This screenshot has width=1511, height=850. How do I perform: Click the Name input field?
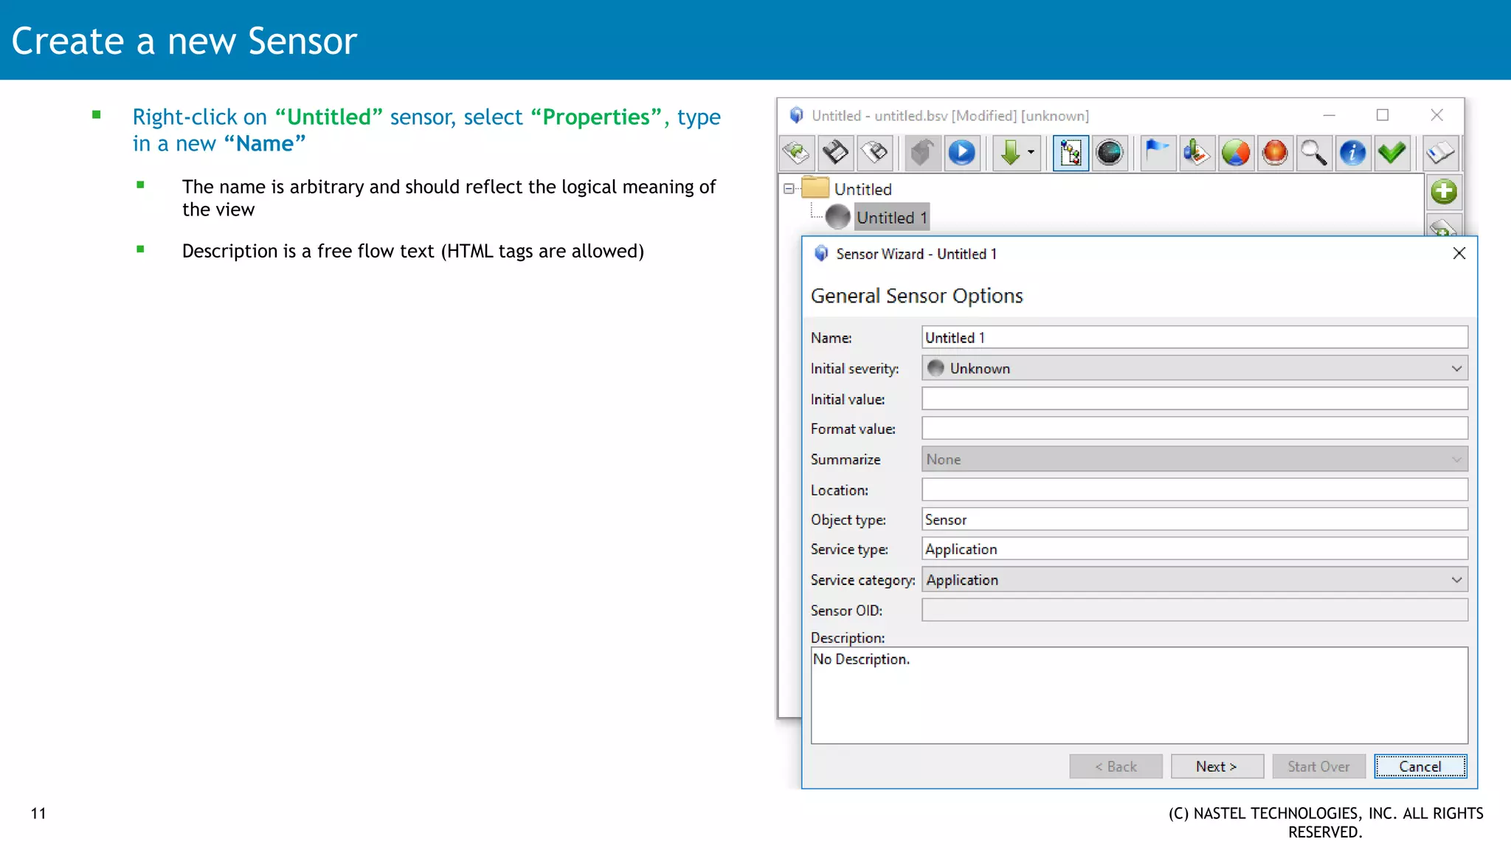point(1194,337)
